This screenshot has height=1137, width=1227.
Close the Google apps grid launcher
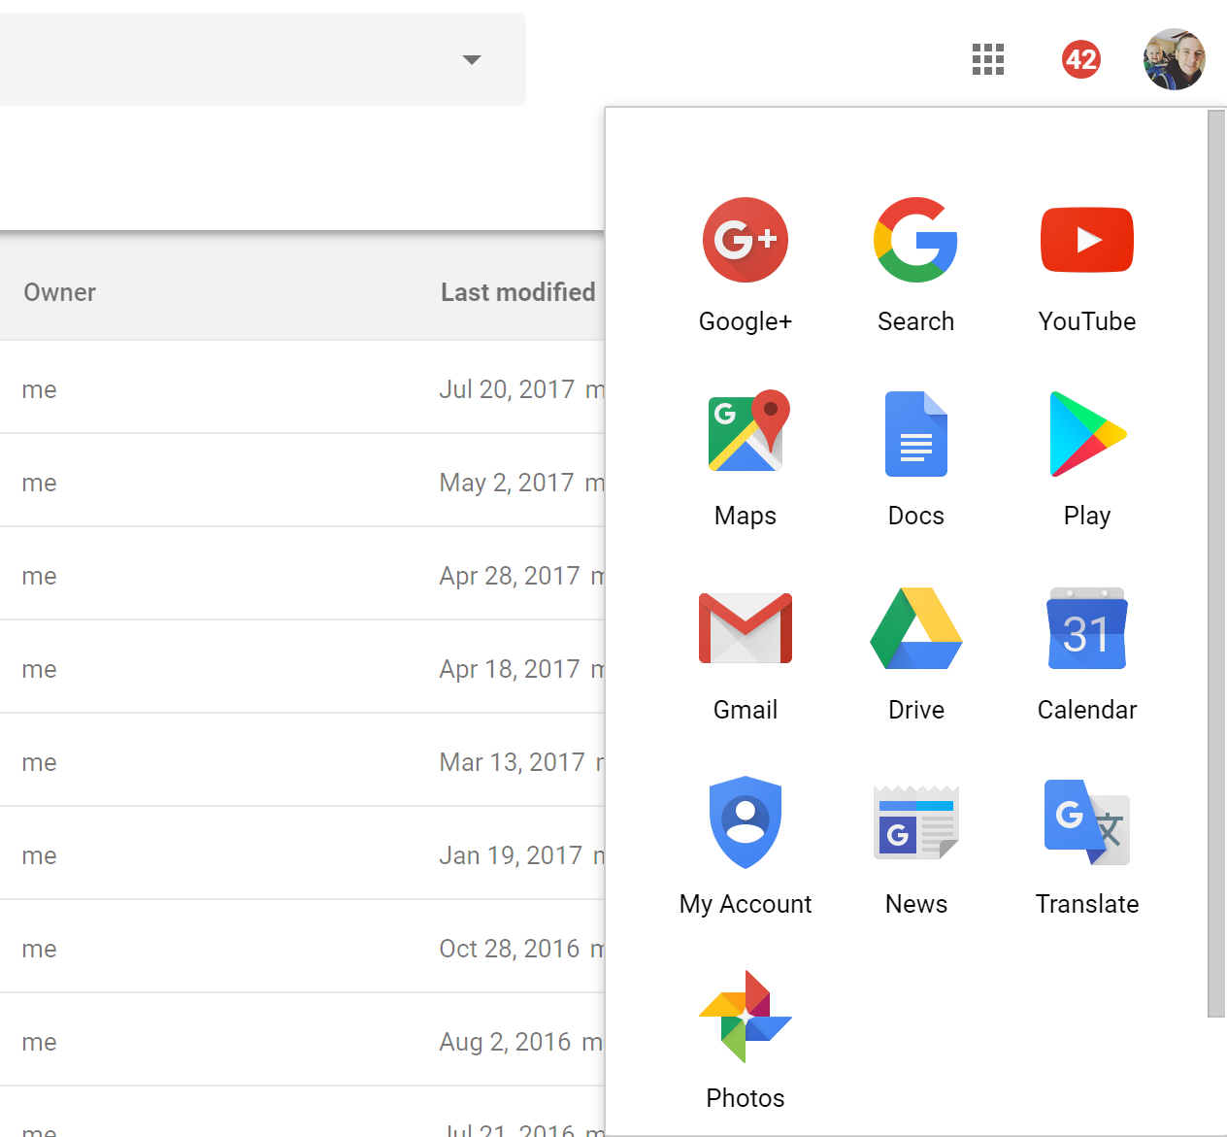point(988,59)
